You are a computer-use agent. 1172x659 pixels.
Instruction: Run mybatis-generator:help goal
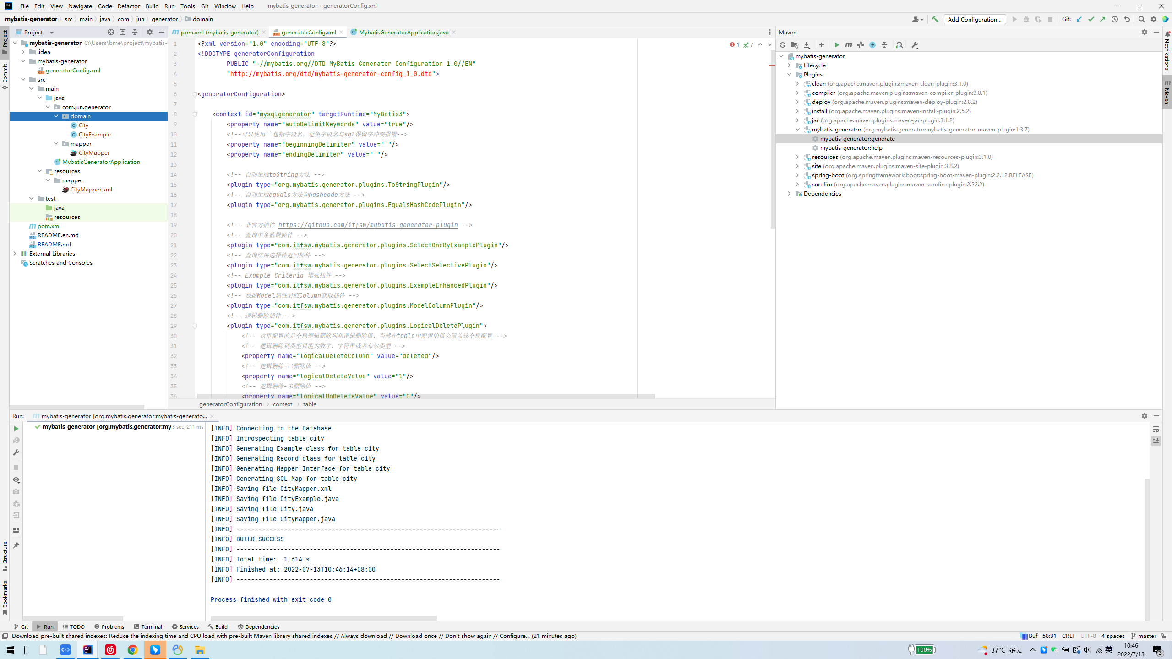pos(851,147)
